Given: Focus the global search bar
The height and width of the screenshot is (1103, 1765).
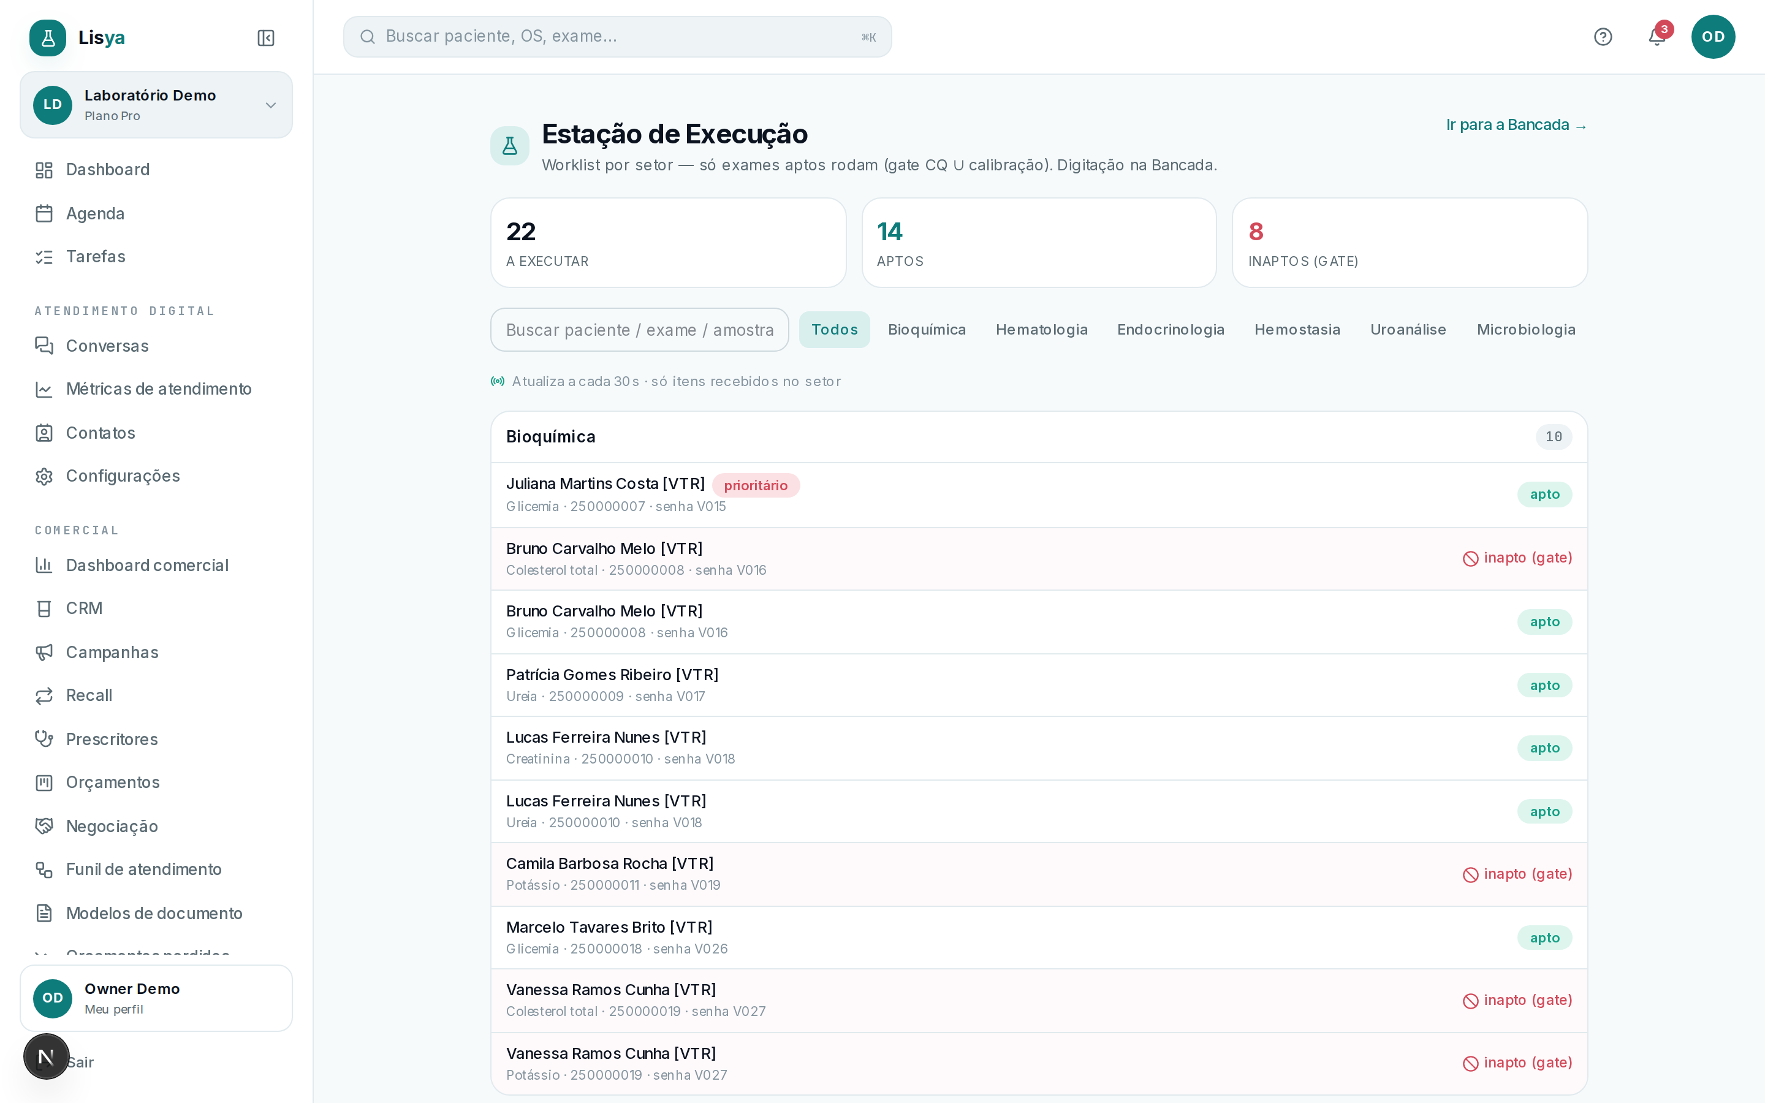Looking at the screenshot, I should point(617,37).
